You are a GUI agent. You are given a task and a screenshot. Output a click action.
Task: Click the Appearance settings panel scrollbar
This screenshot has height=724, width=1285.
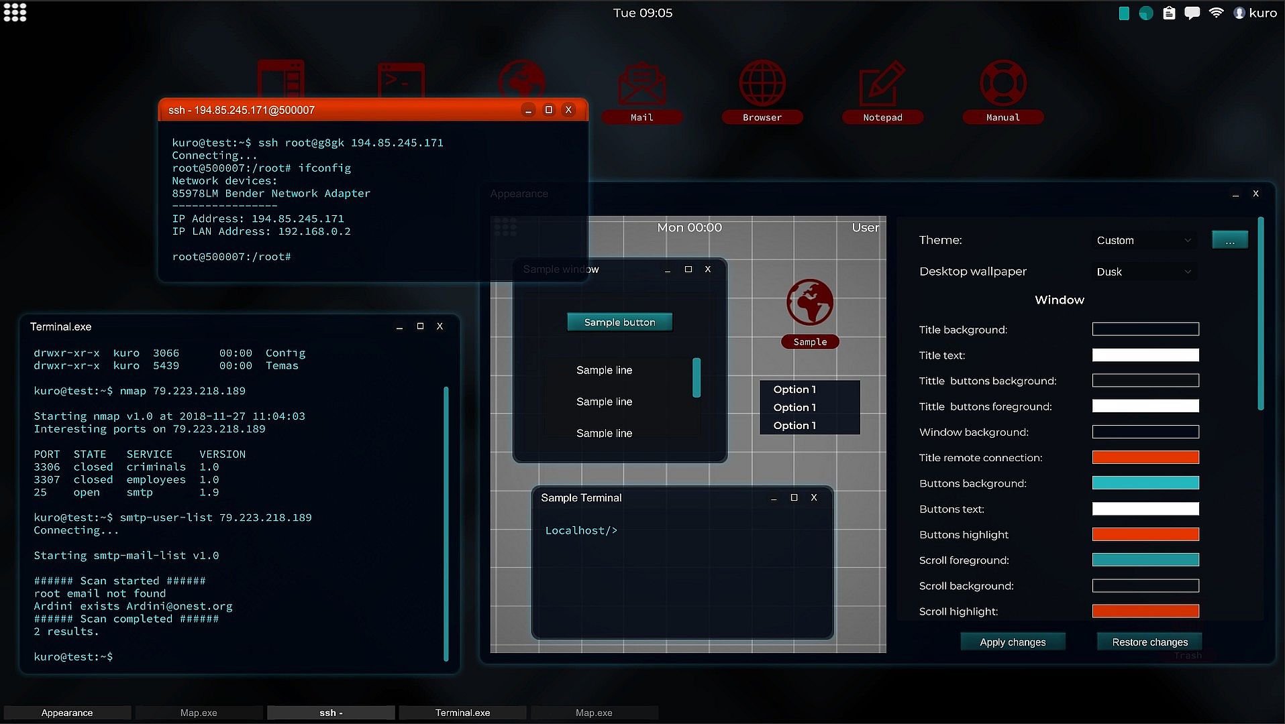[1261, 314]
